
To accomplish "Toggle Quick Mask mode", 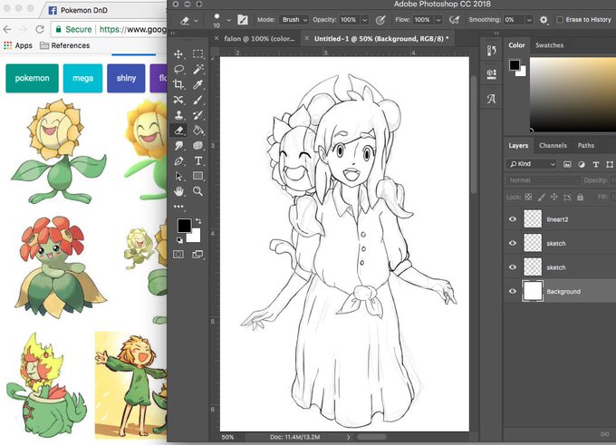I will coord(178,255).
